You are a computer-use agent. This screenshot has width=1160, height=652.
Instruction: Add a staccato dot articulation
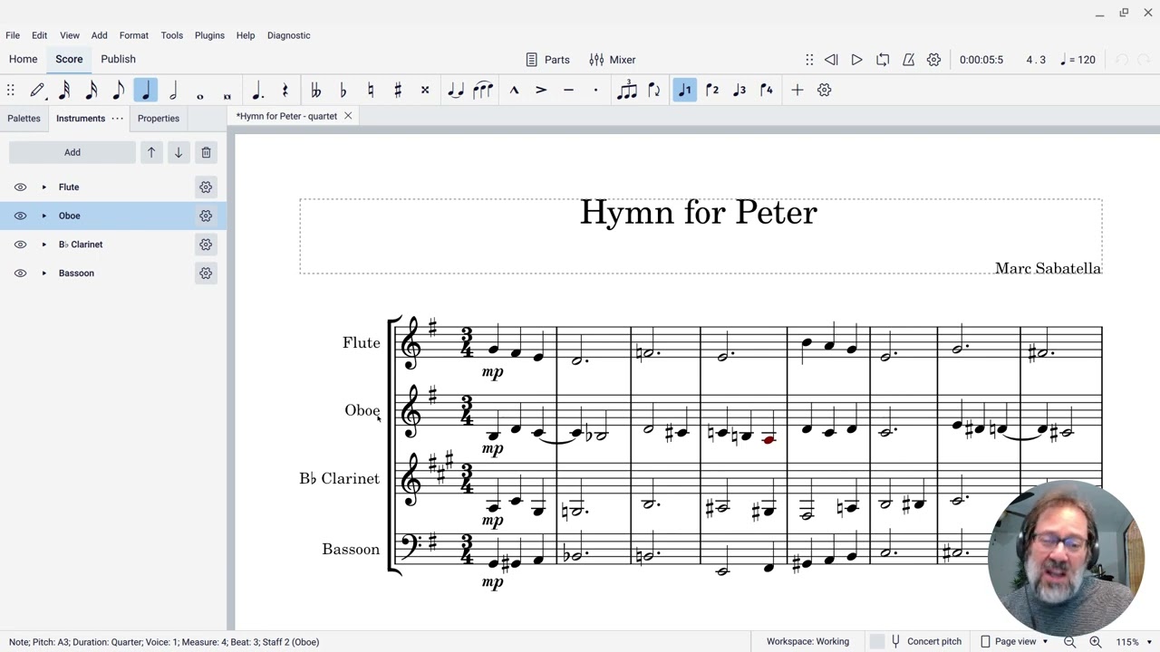[595, 90]
